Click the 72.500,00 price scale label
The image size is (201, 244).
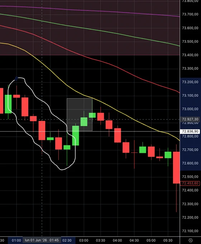(x=190, y=177)
